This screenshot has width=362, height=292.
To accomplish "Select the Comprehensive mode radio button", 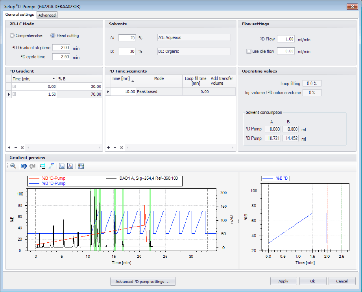I will pyautogui.click(x=12, y=36).
